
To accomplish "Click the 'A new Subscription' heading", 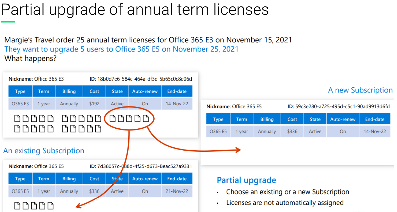I will (x=360, y=90).
